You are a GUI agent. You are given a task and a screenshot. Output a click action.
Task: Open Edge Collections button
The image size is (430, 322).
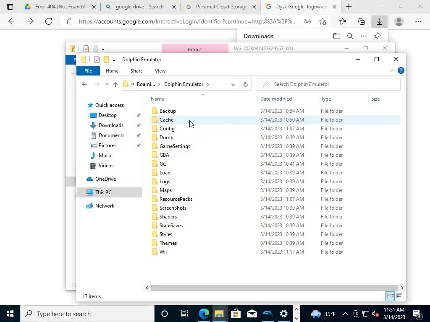tap(361, 21)
